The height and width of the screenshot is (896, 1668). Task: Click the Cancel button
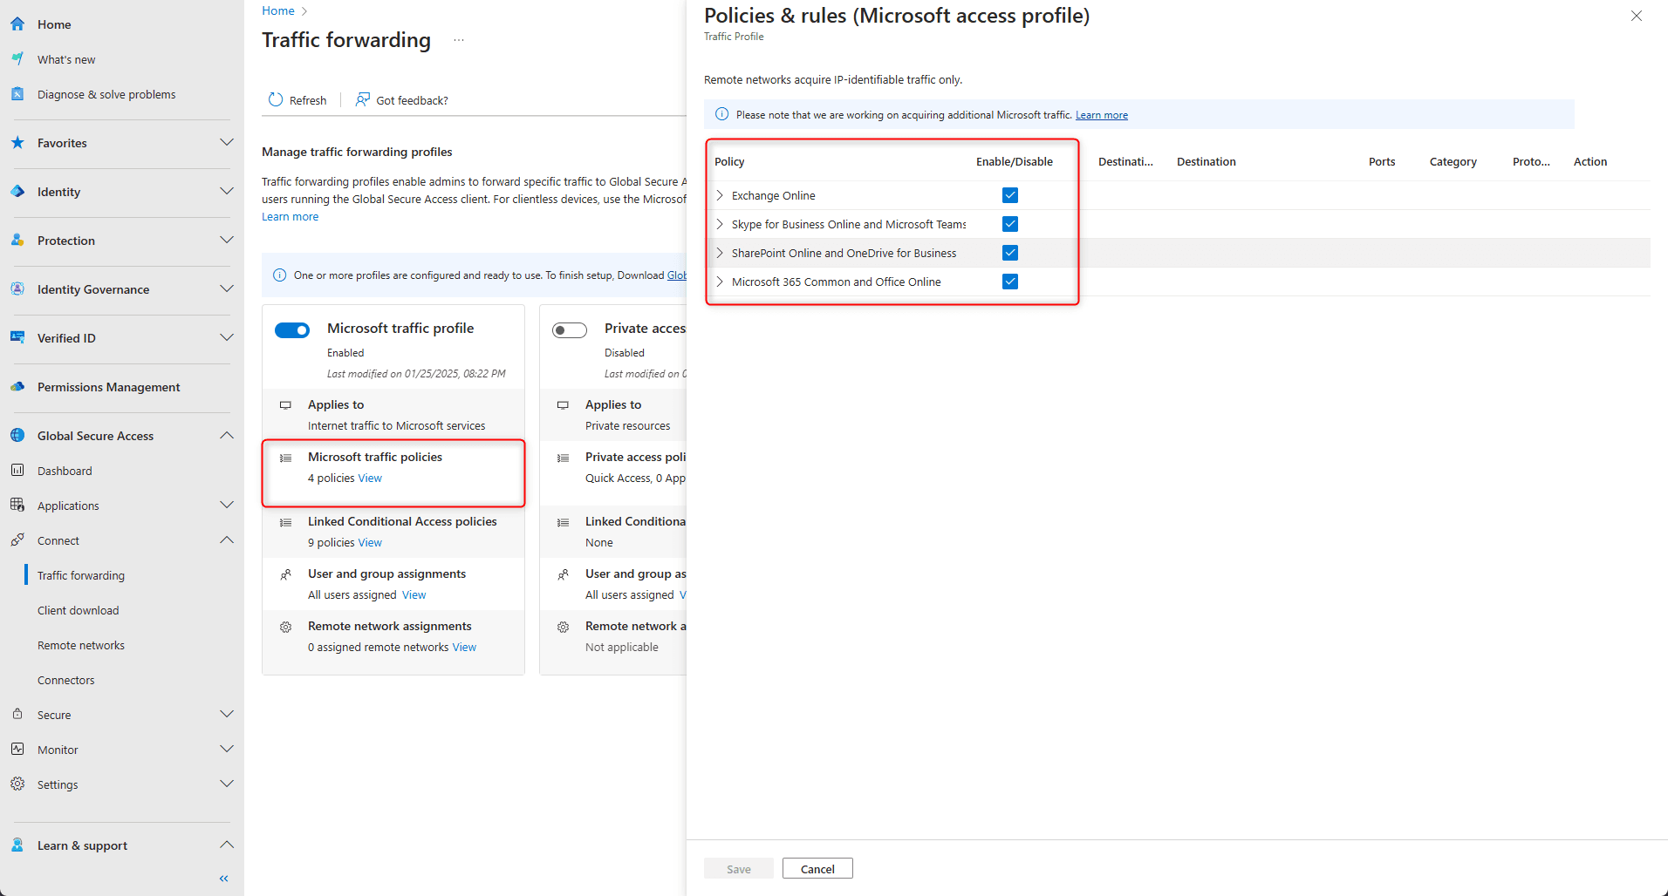pyautogui.click(x=817, y=869)
